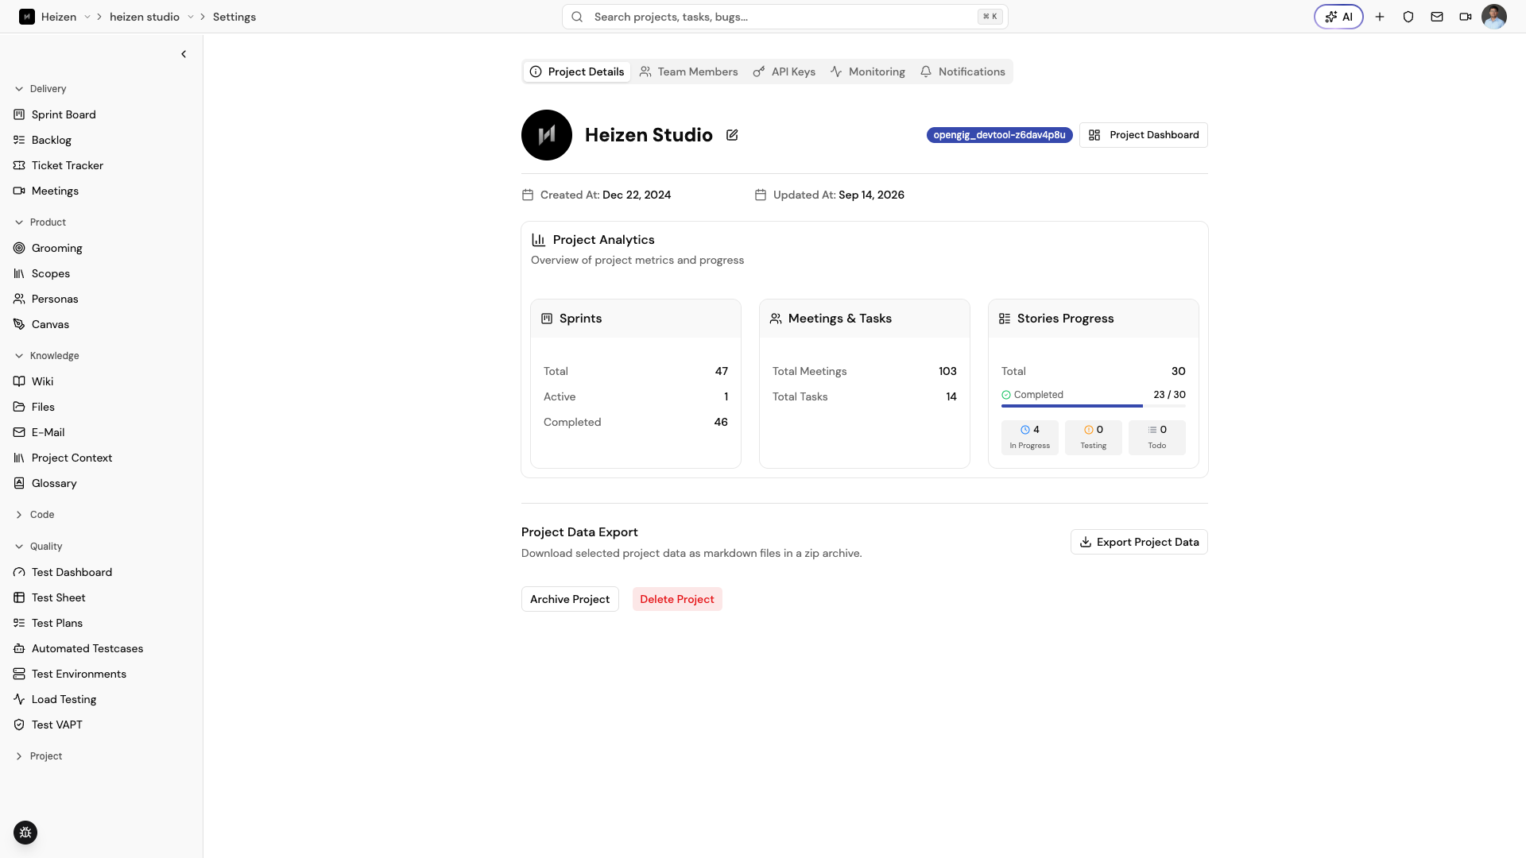Image resolution: width=1526 pixels, height=858 pixels.
Task: Switch to the Team Members tab
Action: click(688, 71)
